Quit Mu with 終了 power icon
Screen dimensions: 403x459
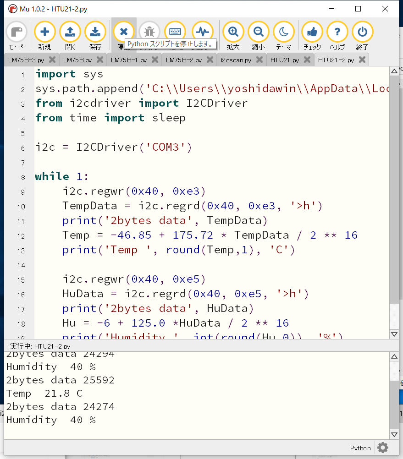click(362, 36)
